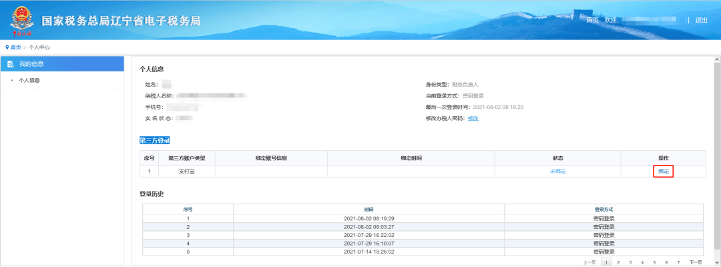This screenshot has width=721, height=267.
Task: Open the 我的信息 sidebar section
Action: 63,64
